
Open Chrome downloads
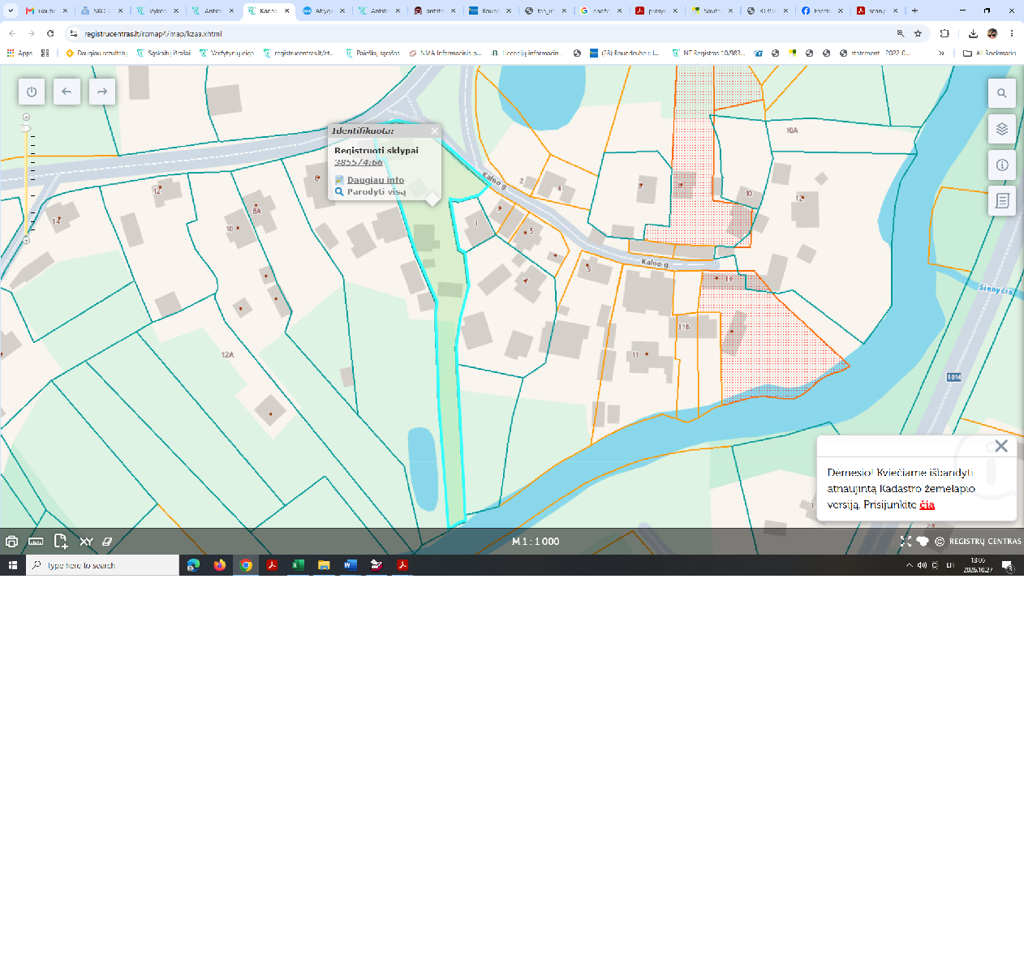click(973, 33)
